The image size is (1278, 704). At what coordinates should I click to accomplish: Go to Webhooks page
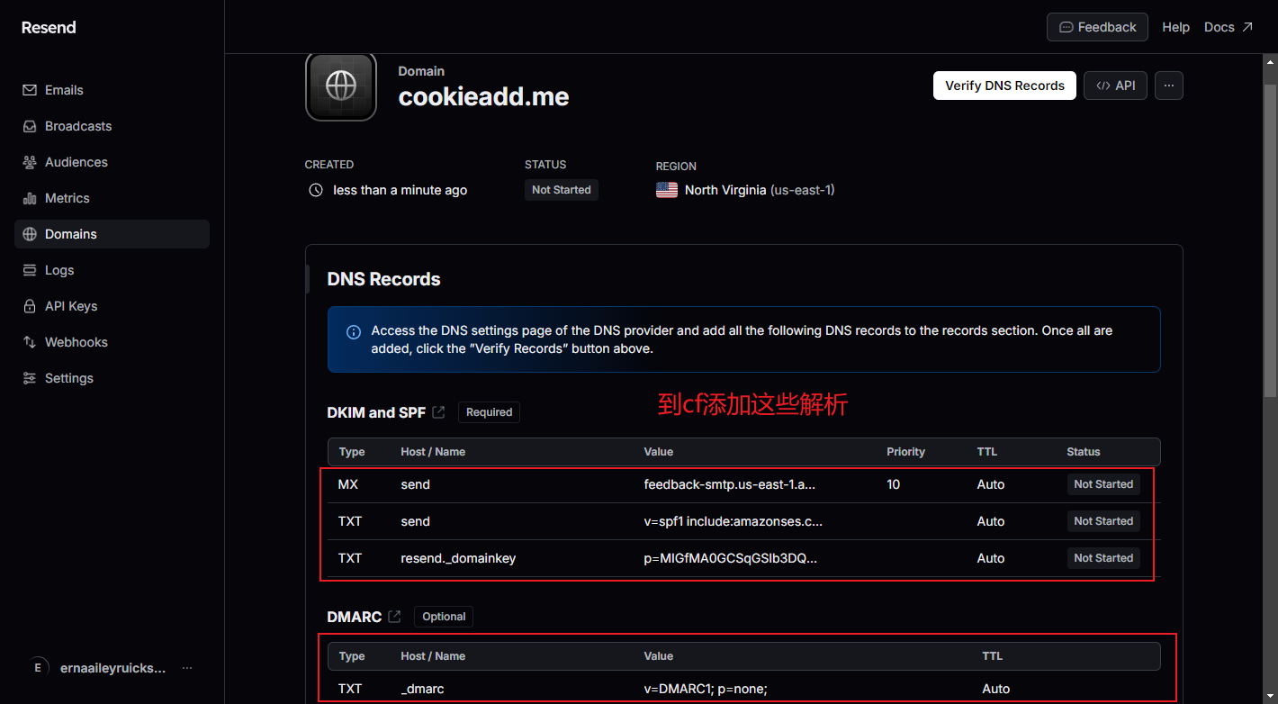76,342
